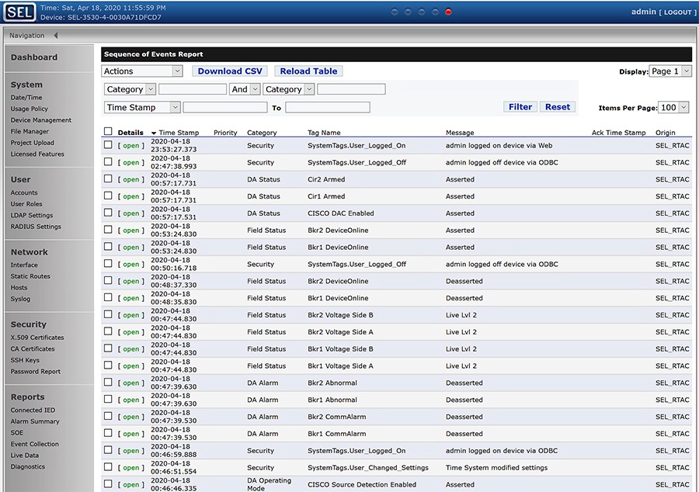Image resolution: width=699 pixels, height=492 pixels.
Task: Click the first gray status dot in the header
Action: 395,12
